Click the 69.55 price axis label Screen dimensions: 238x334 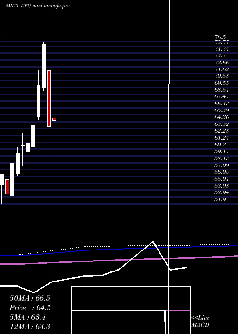222,83
